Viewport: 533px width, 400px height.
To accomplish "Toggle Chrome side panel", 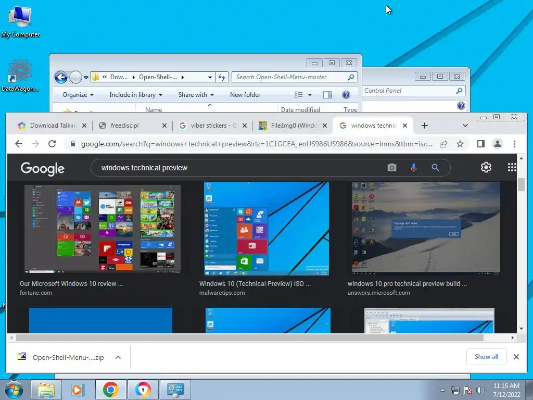I will (x=480, y=144).
